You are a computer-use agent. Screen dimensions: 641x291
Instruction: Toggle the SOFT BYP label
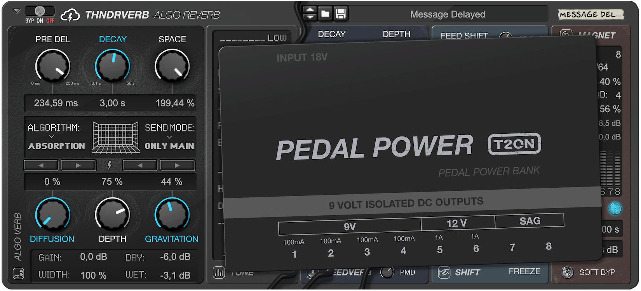597,272
